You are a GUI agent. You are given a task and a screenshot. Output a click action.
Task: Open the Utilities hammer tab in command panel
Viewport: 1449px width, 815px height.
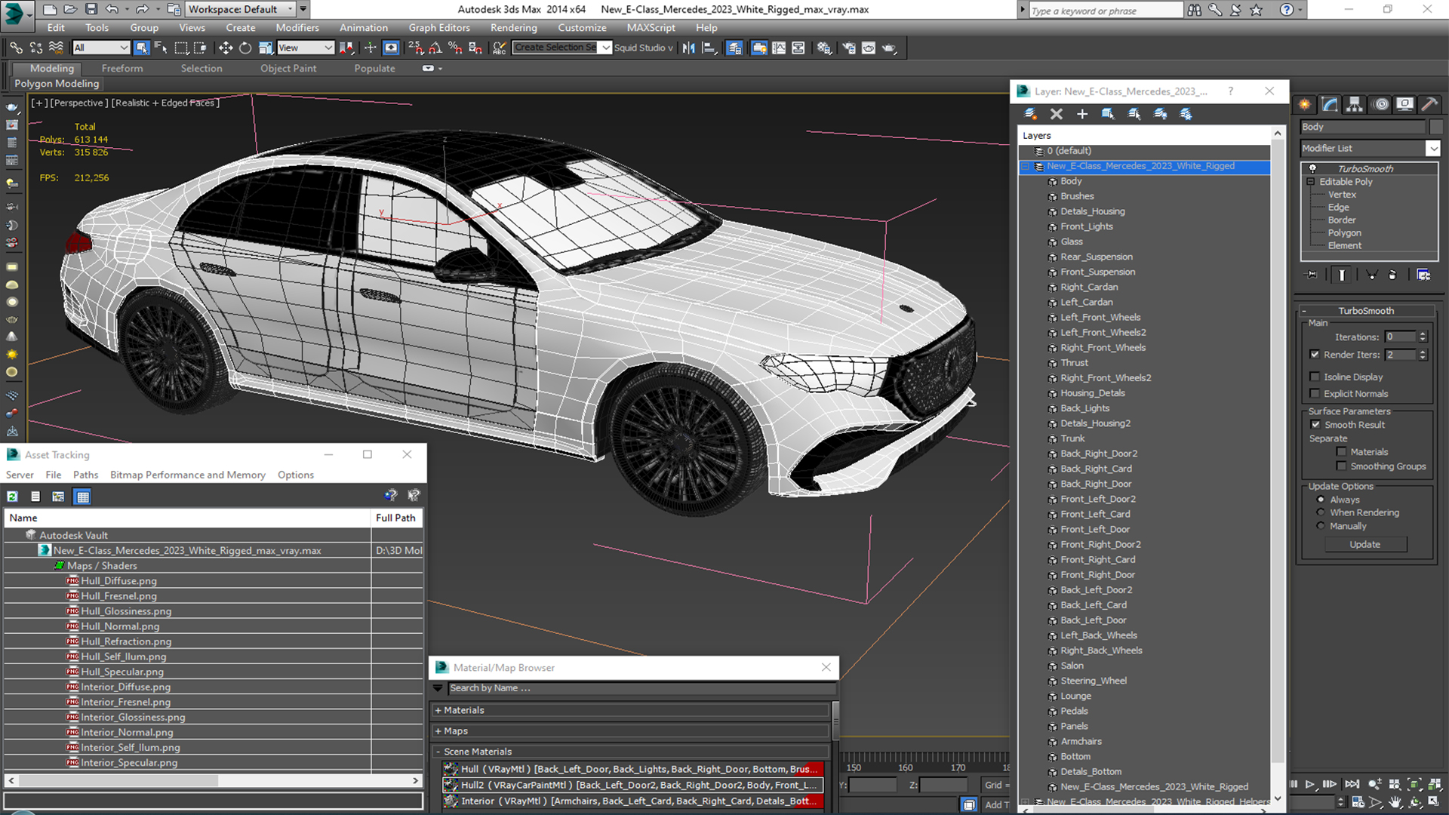pyautogui.click(x=1429, y=104)
